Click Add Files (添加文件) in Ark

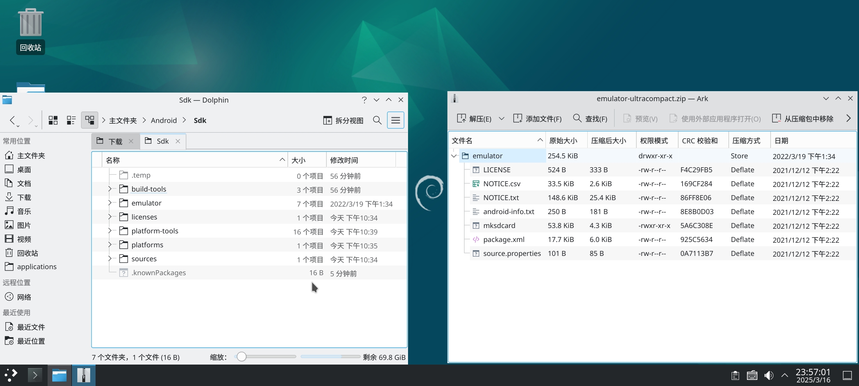[x=537, y=119]
